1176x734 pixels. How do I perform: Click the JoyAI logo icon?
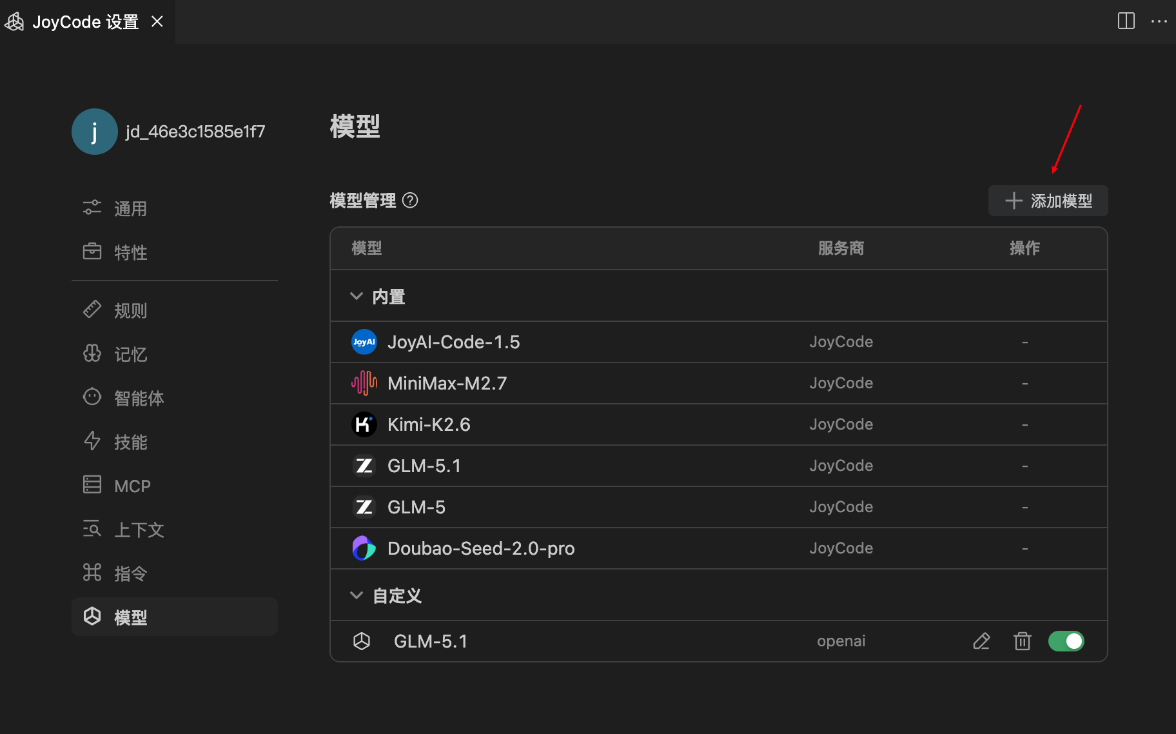pyautogui.click(x=364, y=342)
